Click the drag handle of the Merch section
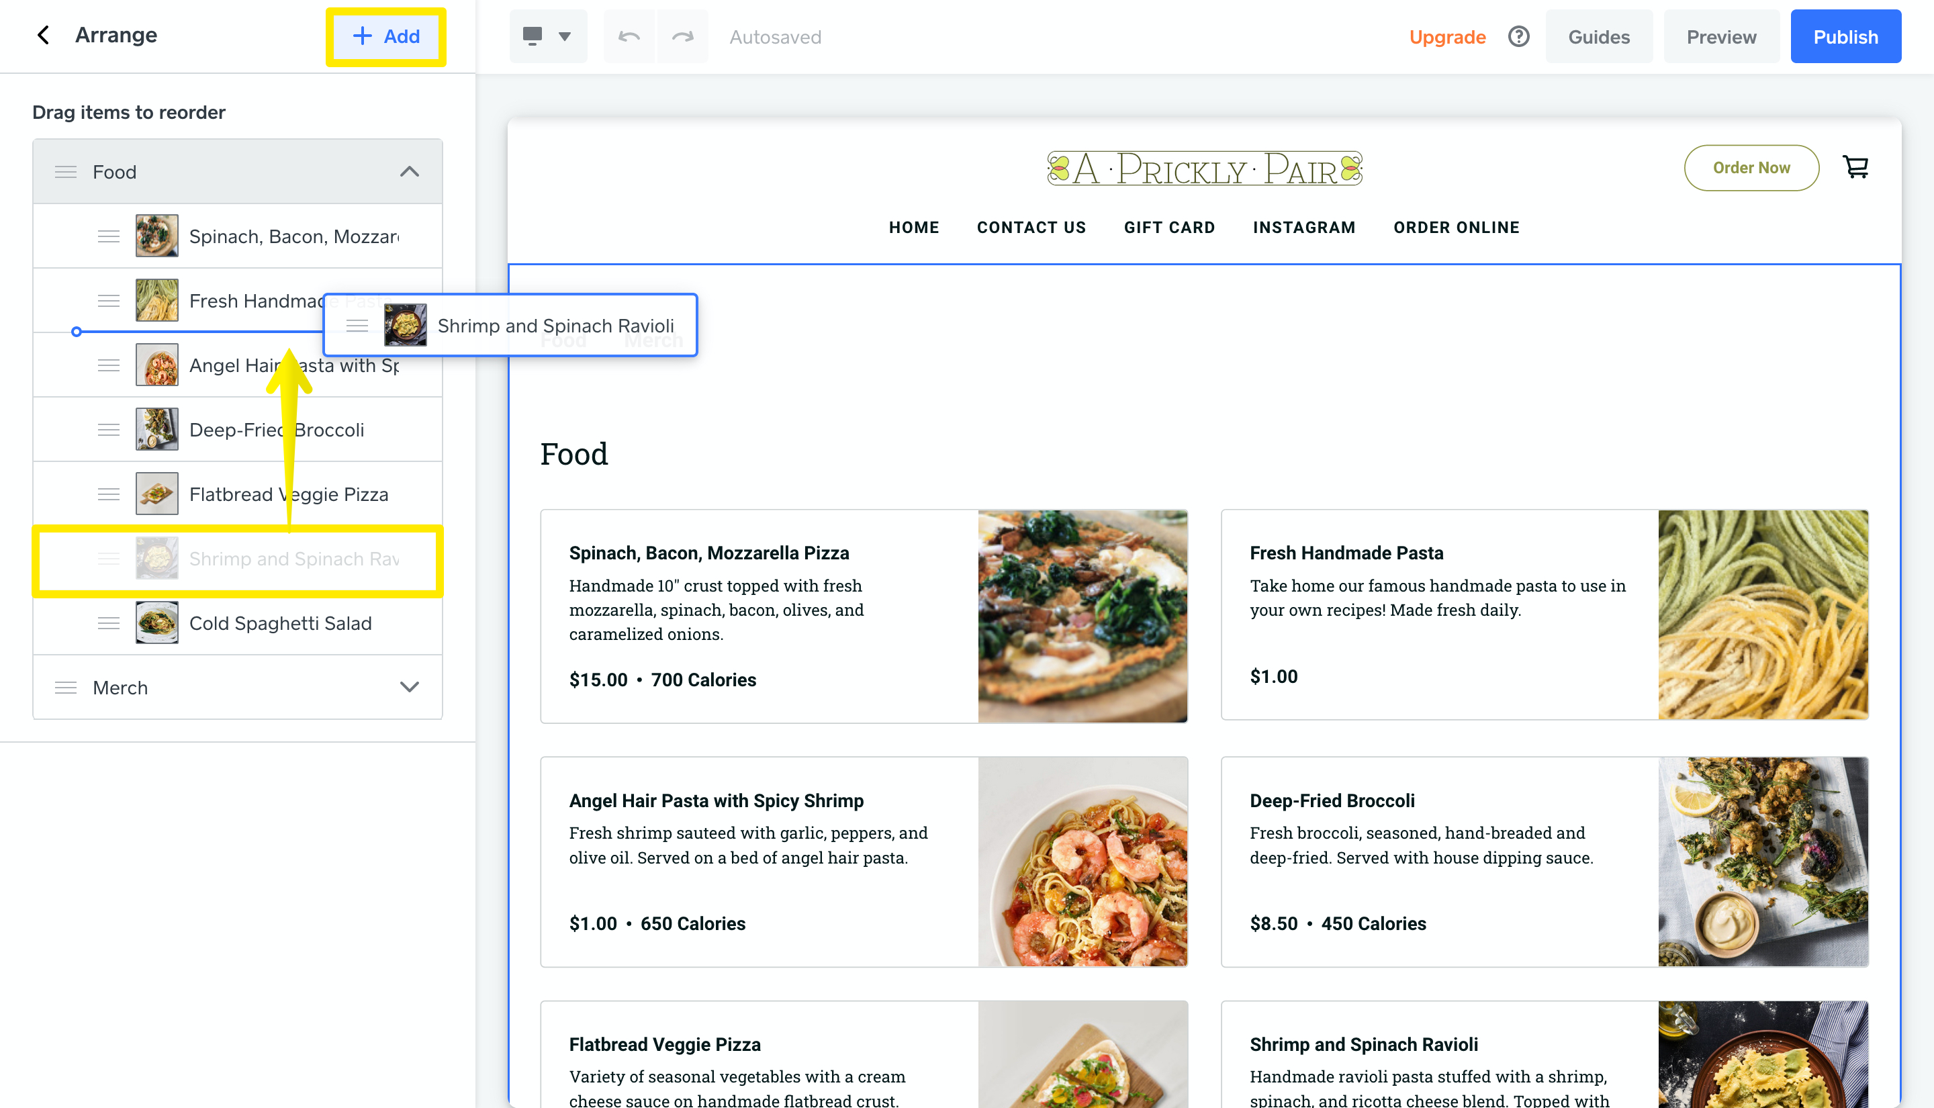This screenshot has height=1108, width=1934. click(66, 687)
